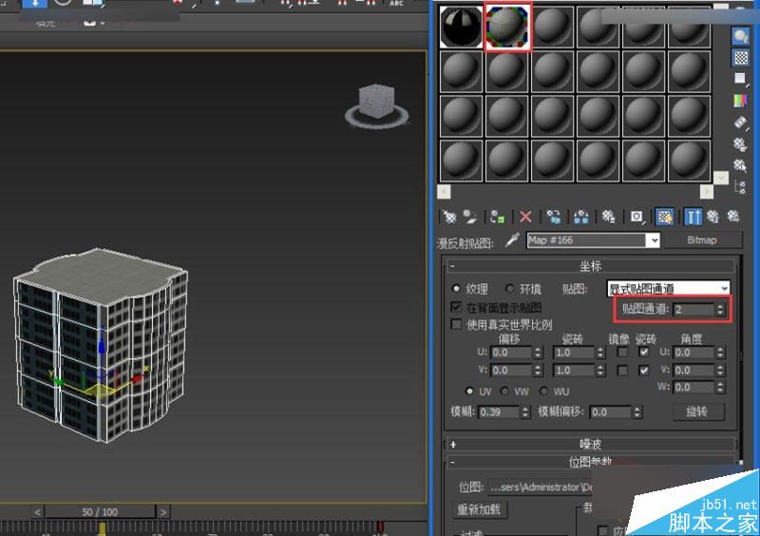This screenshot has width=760, height=536.
Task: Select the first black glossy sample slot
Action: click(461, 27)
